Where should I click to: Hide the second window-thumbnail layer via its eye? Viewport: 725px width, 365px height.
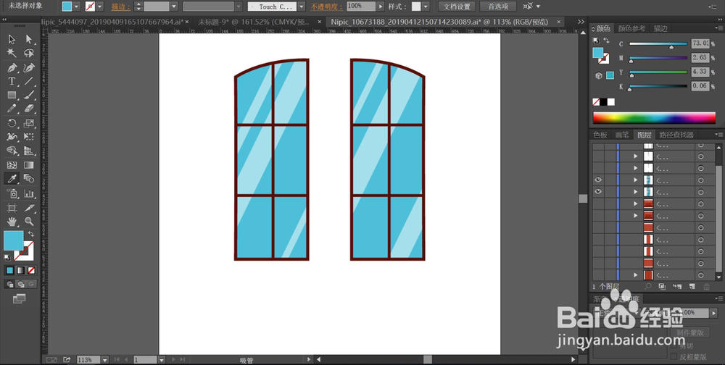[598, 192]
